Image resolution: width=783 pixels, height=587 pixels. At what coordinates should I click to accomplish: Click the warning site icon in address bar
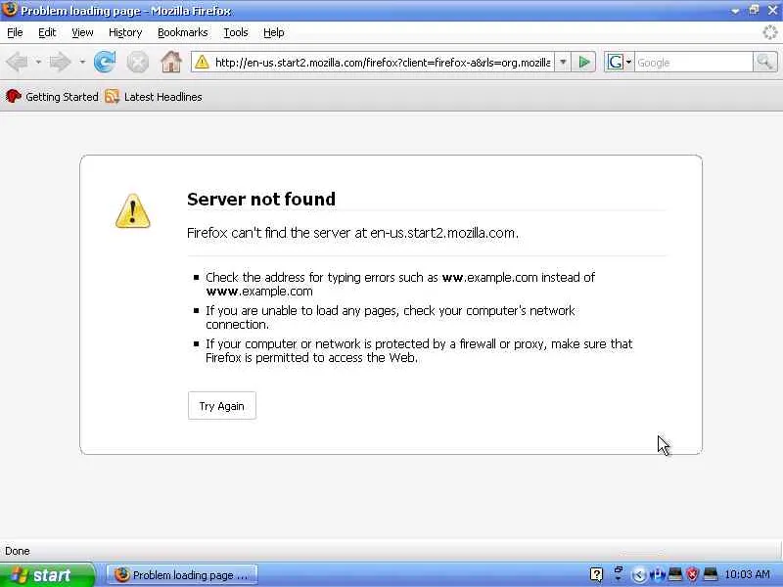tap(202, 63)
